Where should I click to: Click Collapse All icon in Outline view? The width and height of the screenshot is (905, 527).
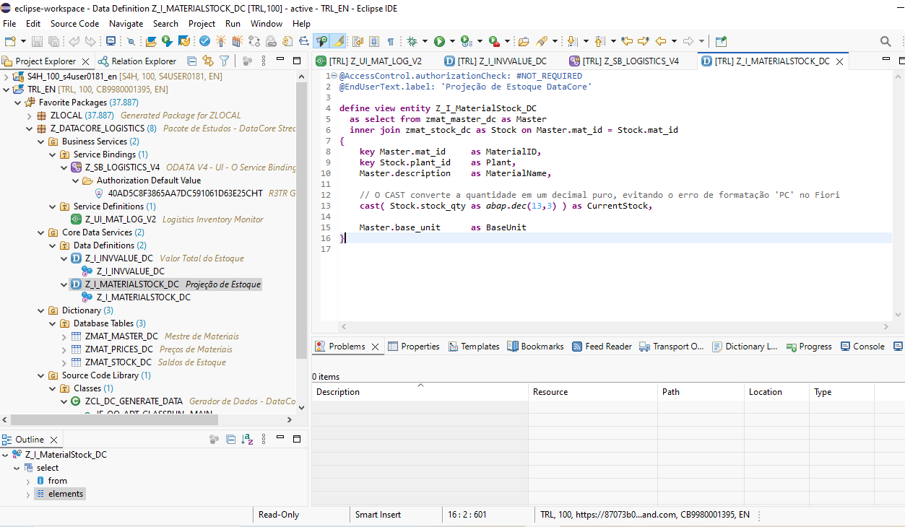230,440
